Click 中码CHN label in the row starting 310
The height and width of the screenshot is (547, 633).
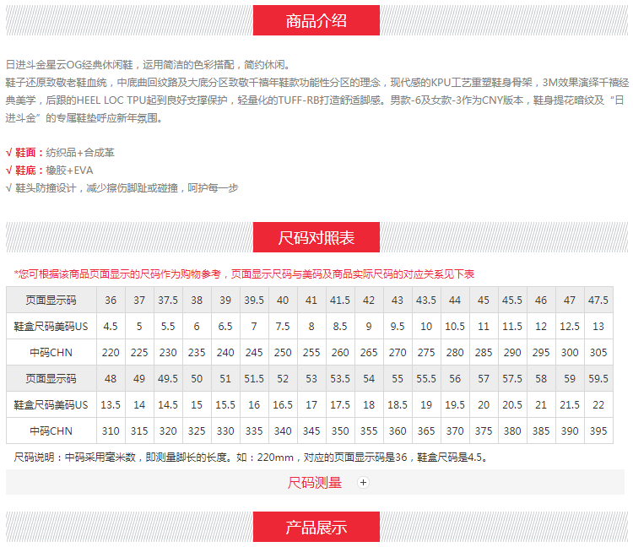(51, 431)
